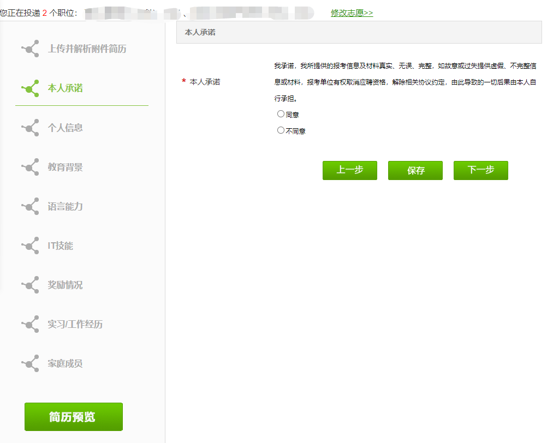This screenshot has height=443, width=553.
Task: Select the 同意 radio button
Action: coord(281,114)
